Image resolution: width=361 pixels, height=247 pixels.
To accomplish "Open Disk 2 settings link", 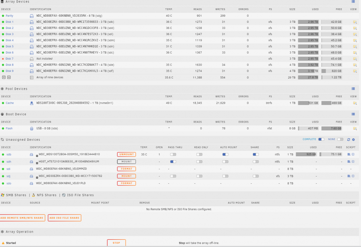I will point(10,28).
